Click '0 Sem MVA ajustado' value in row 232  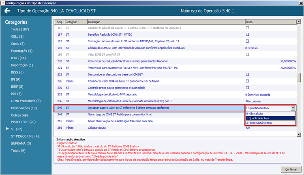click(258, 95)
